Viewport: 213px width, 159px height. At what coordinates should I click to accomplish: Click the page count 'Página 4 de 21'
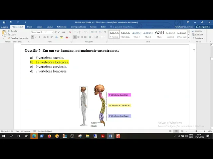tap(7, 131)
